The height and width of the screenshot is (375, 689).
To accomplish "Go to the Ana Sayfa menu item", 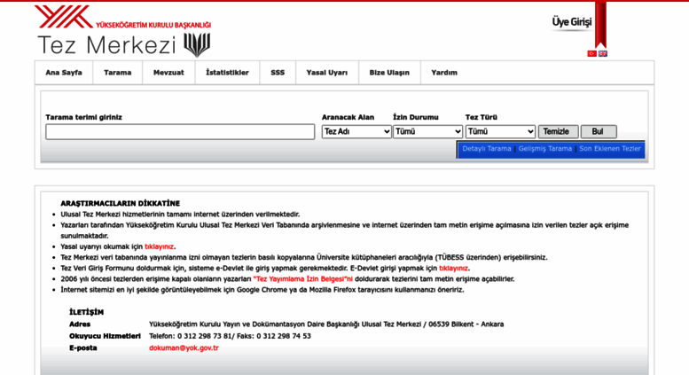I will 64,73.
